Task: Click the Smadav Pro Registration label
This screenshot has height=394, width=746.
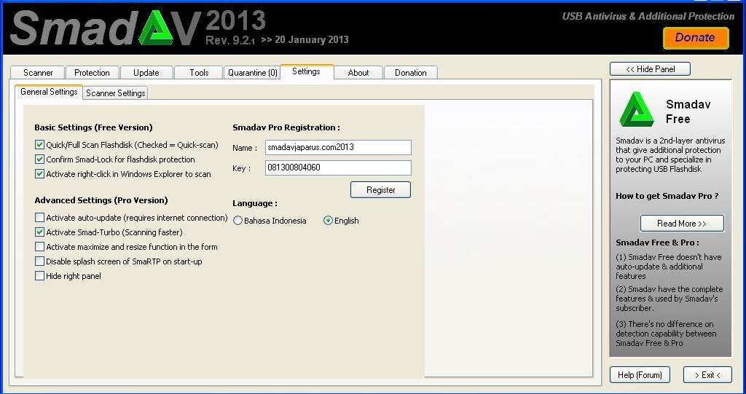Action: coord(286,127)
